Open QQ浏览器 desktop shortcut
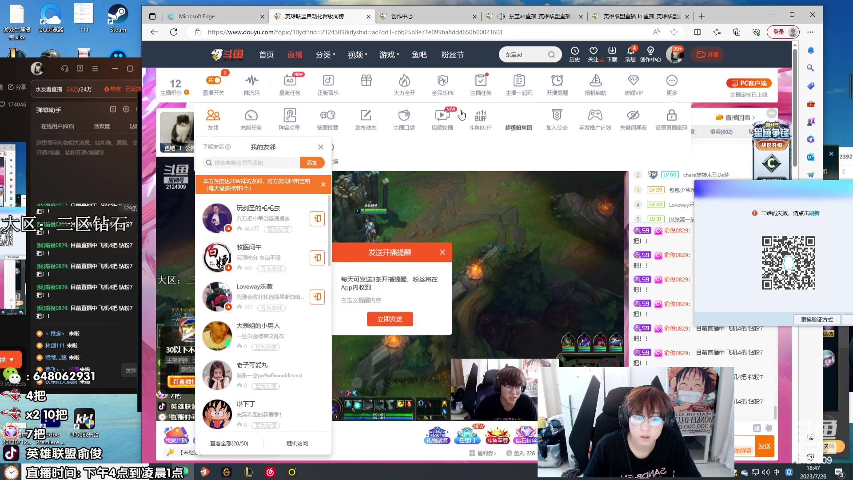853x480 pixels. point(51,18)
